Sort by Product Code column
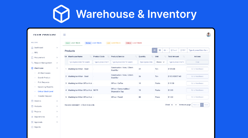Image resolution: width=248 pixels, height=138 pixels. click(x=108, y=57)
